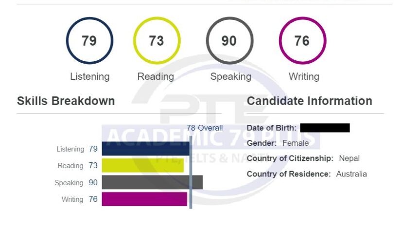Click the Speaking label under the gray circle

point(230,77)
